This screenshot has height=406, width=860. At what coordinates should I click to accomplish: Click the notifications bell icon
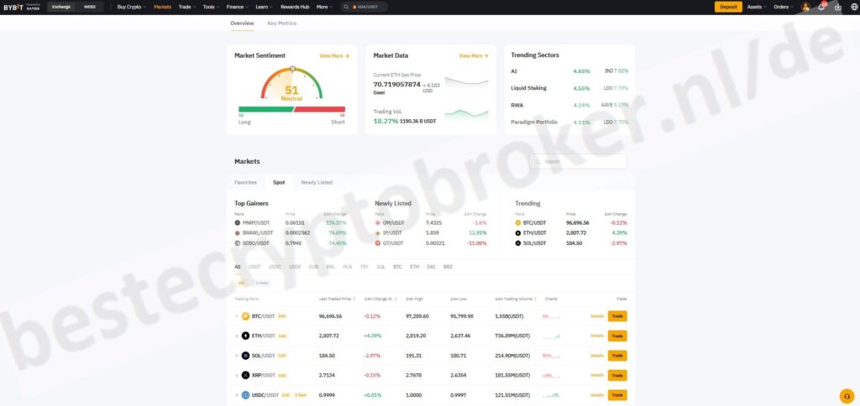(x=821, y=7)
